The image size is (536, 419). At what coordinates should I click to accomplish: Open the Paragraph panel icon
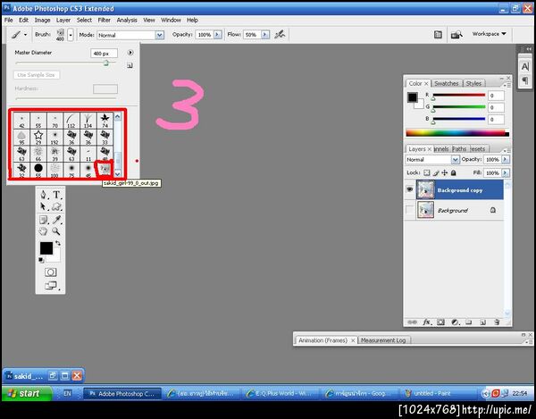pyautogui.click(x=525, y=80)
